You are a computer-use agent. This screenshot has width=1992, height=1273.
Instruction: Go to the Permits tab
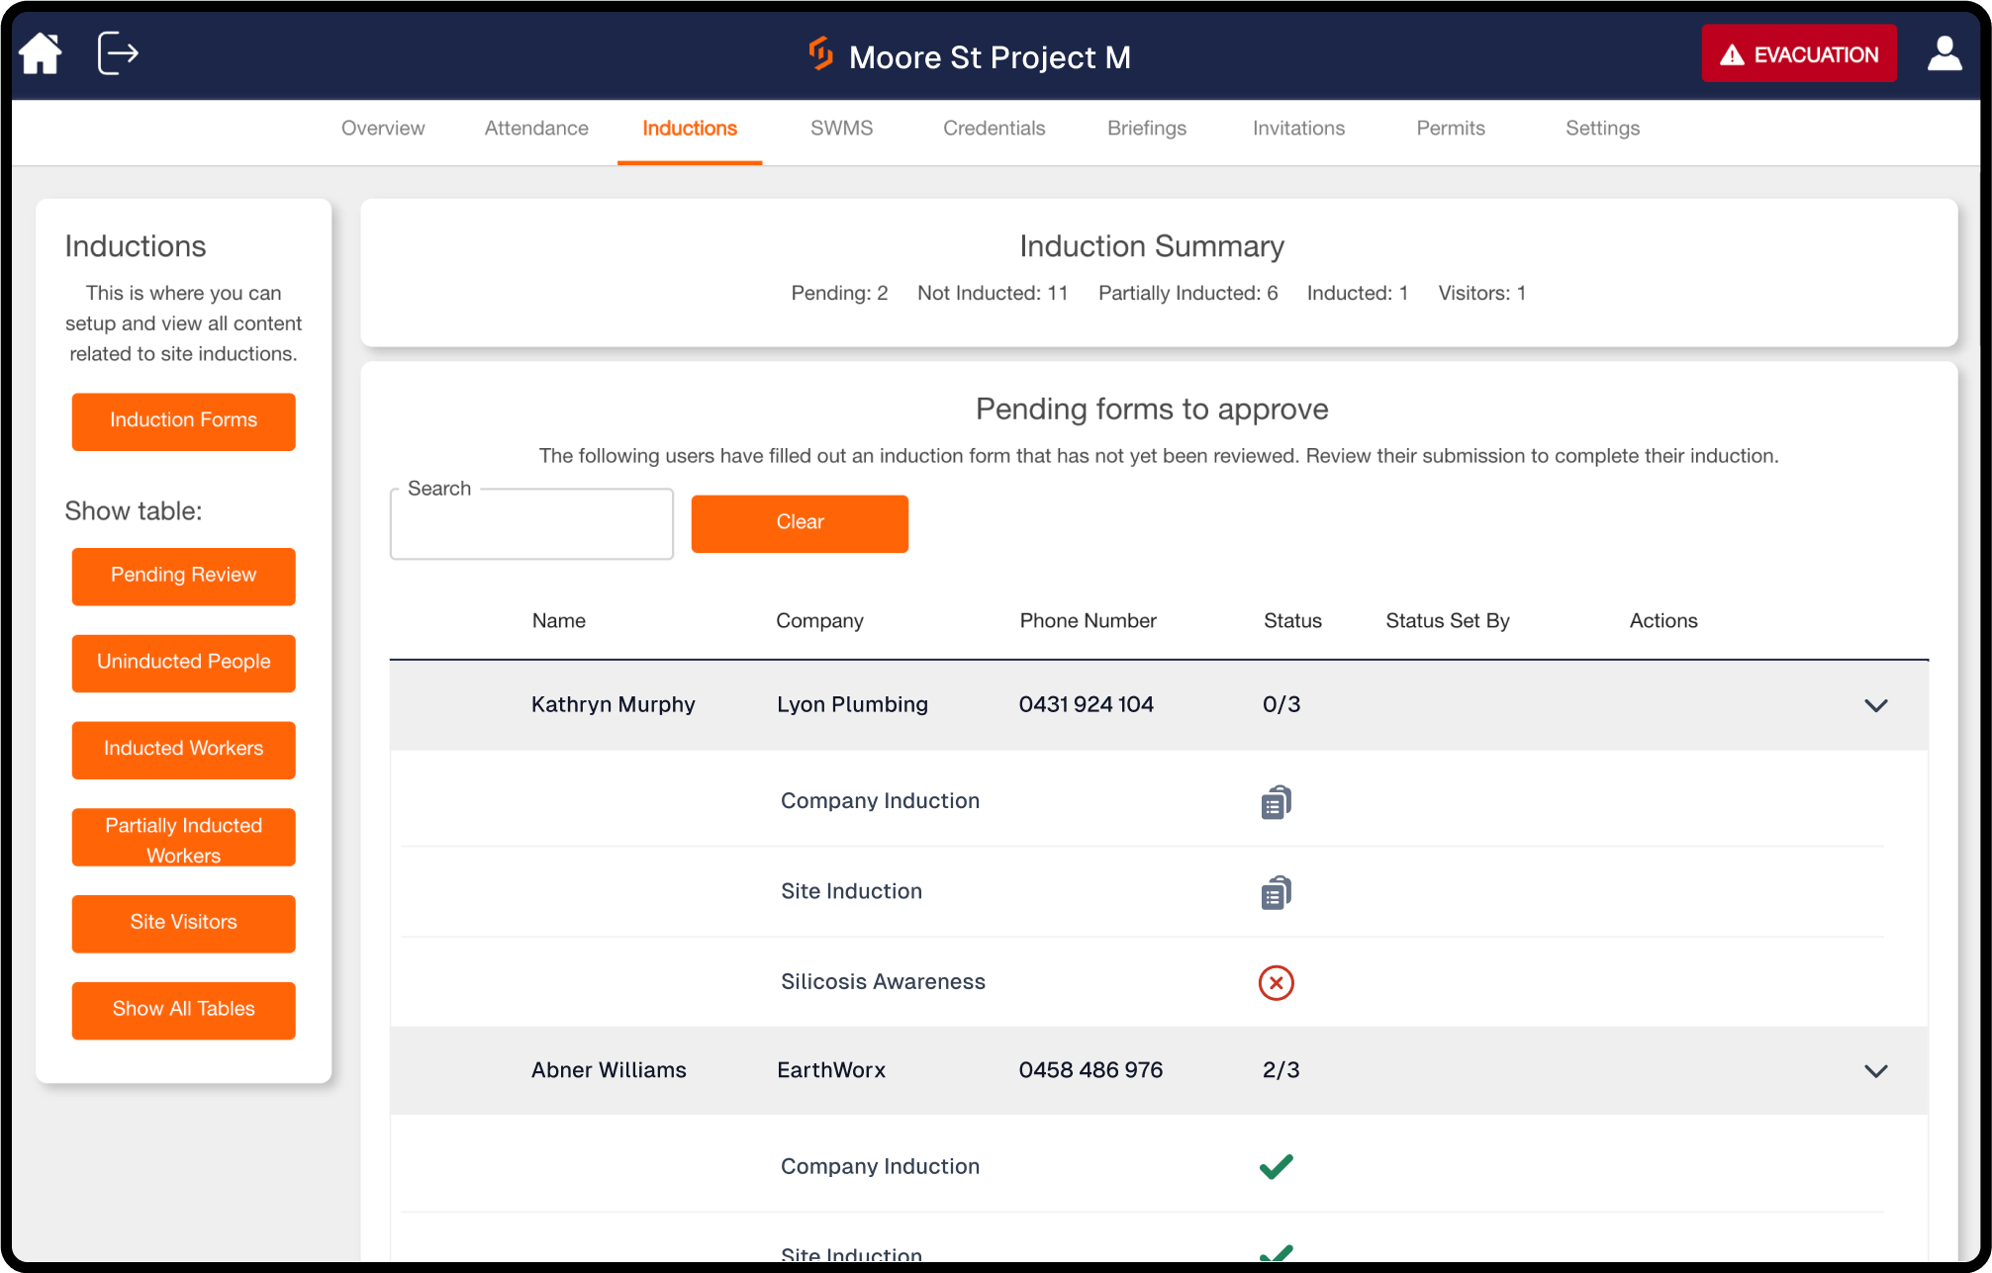1450,128
